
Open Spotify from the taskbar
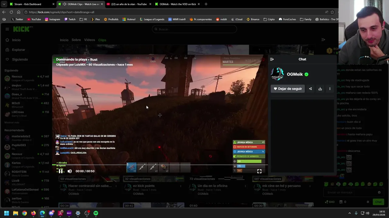pos(96,213)
